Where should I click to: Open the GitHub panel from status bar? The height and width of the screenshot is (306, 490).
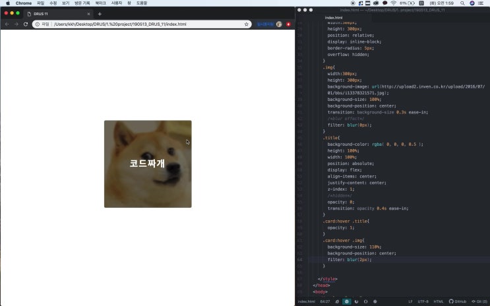point(457,301)
